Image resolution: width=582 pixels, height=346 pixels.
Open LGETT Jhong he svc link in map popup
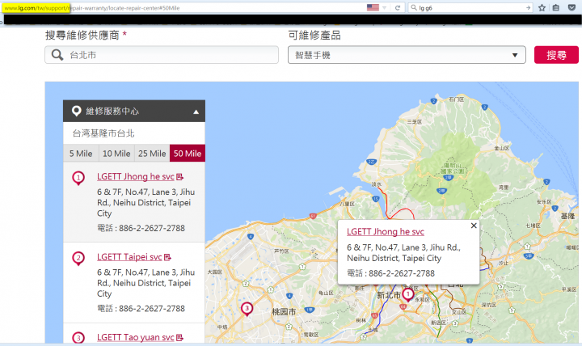coord(386,232)
